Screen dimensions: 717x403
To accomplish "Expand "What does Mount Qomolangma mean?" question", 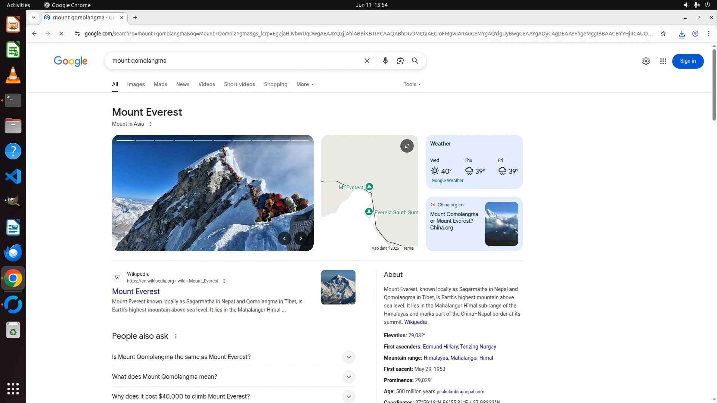I will 348,377.
